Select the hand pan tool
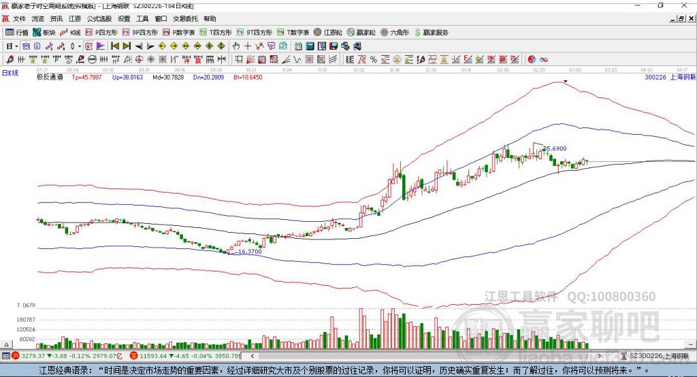 point(236,46)
